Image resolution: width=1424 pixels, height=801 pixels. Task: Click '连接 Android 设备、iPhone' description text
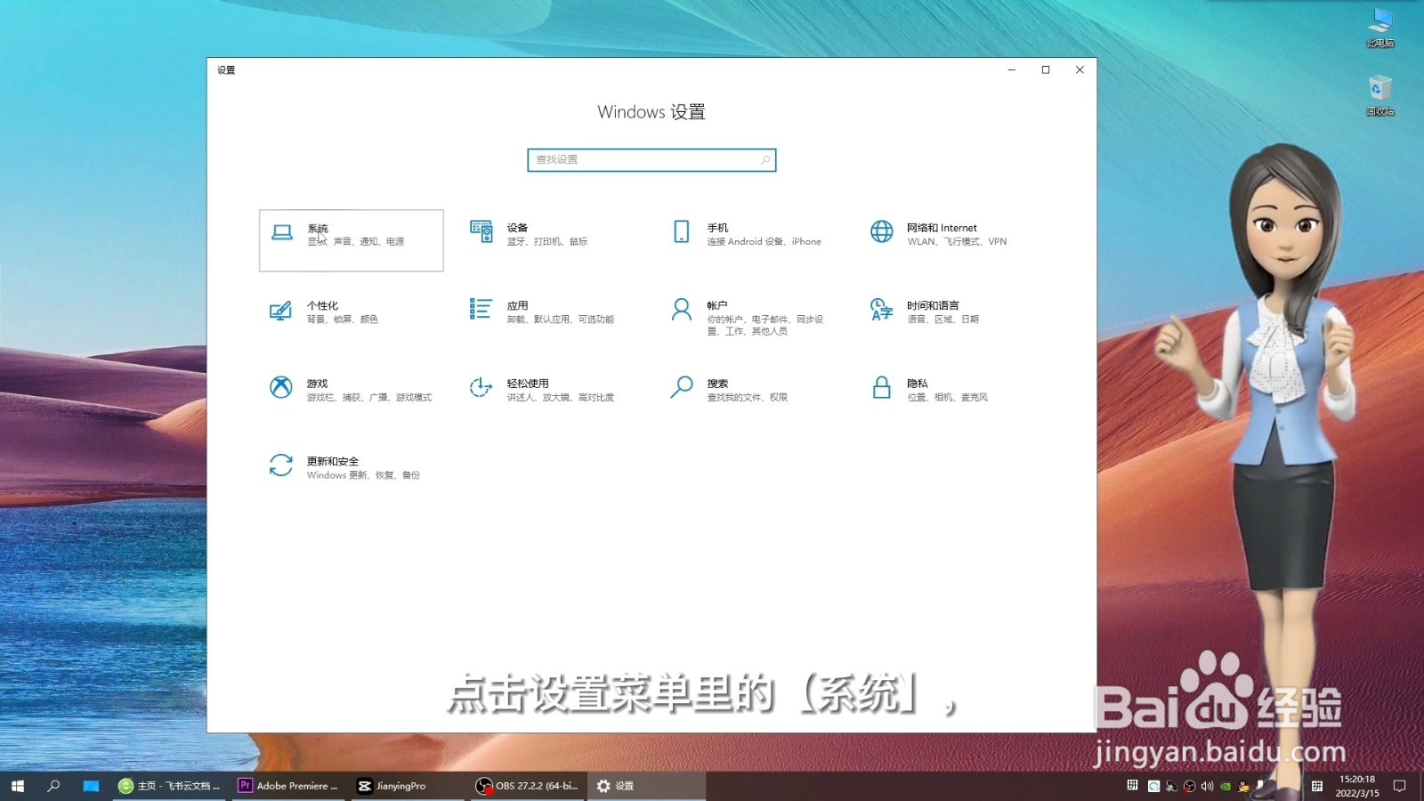point(764,241)
